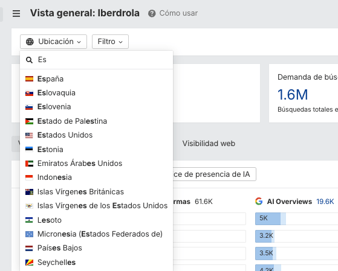The image size is (338, 271).
Task: Switch to the Visibilidad web tab
Action: point(209,144)
